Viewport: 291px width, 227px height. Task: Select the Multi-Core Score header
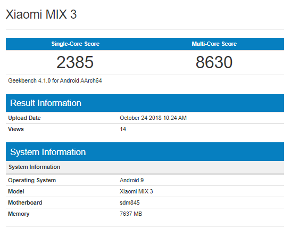point(214,44)
